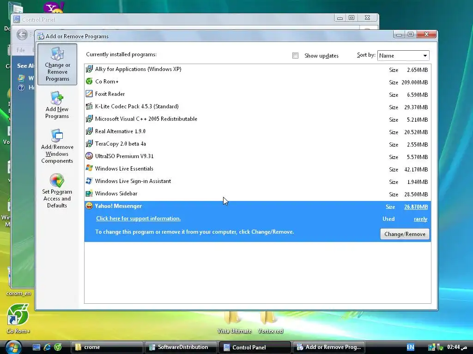Click the Change/Remove button

pos(405,234)
